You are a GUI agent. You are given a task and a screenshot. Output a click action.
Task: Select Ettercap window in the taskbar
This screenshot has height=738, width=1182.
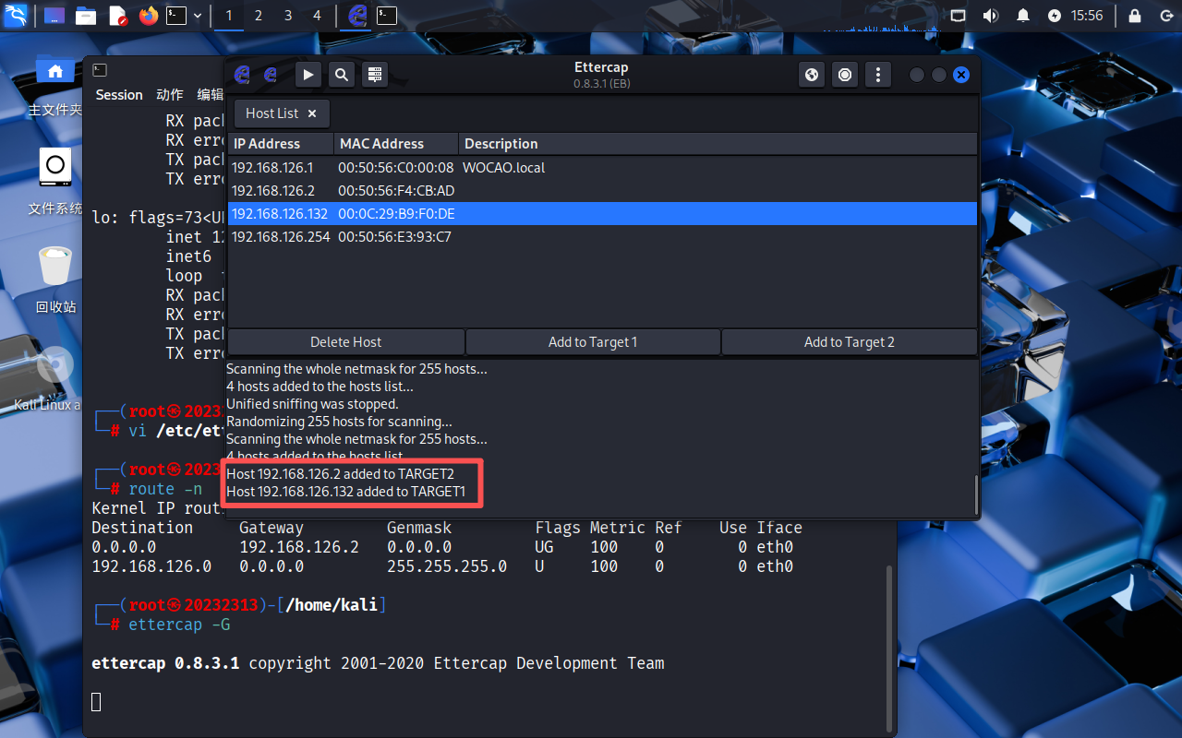tap(358, 16)
